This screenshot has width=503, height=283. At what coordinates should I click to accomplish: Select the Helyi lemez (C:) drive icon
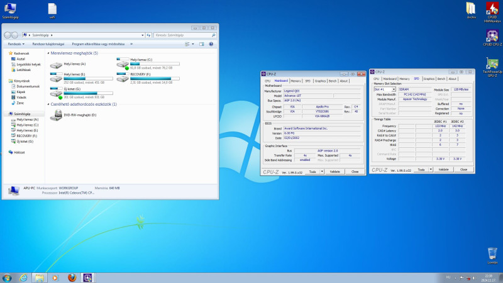[x=123, y=64]
